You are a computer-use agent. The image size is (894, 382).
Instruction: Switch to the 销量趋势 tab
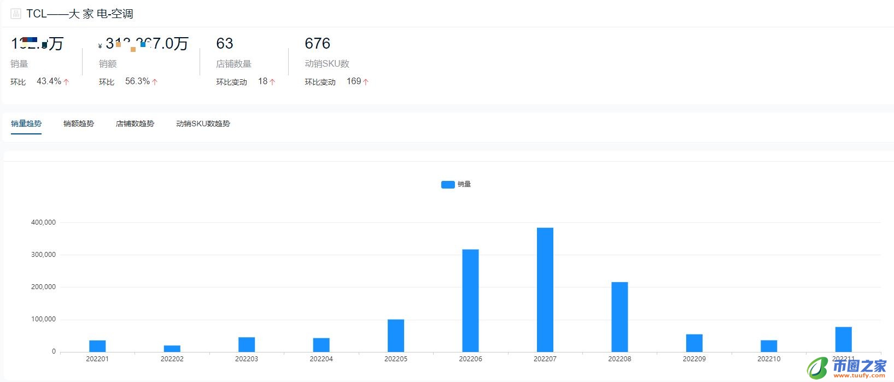pyautogui.click(x=26, y=124)
